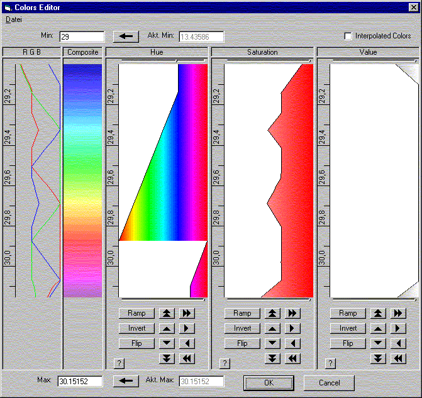Click Hue double up arrow icon
The height and width of the screenshot is (398, 422).
pyautogui.click(x=167, y=313)
